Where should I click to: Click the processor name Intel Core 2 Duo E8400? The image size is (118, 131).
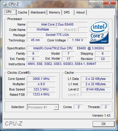pyautogui.click(x=57, y=24)
